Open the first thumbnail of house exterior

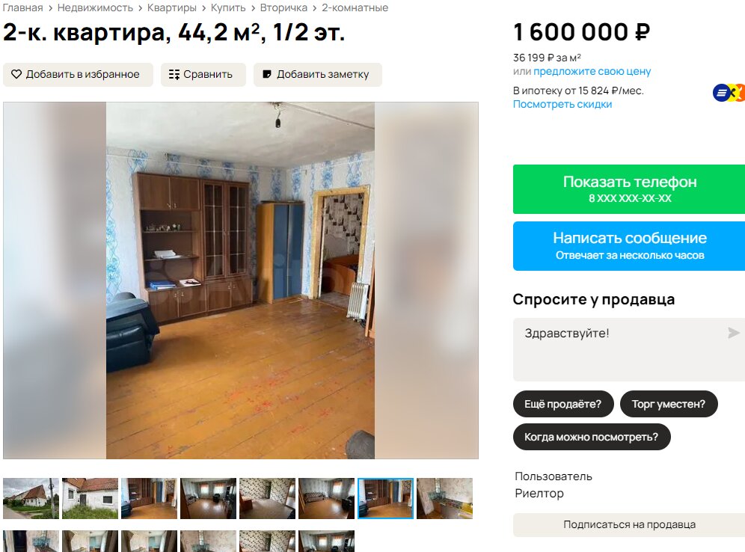pos(31,498)
